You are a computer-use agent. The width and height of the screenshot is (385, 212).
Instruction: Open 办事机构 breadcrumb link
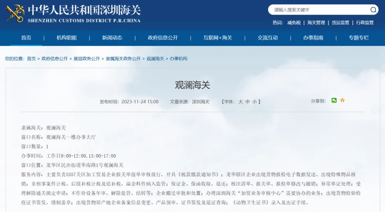pyautogui.click(x=179, y=59)
